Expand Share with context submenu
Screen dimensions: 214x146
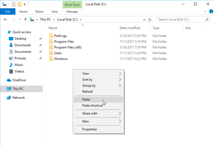coord(98,113)
